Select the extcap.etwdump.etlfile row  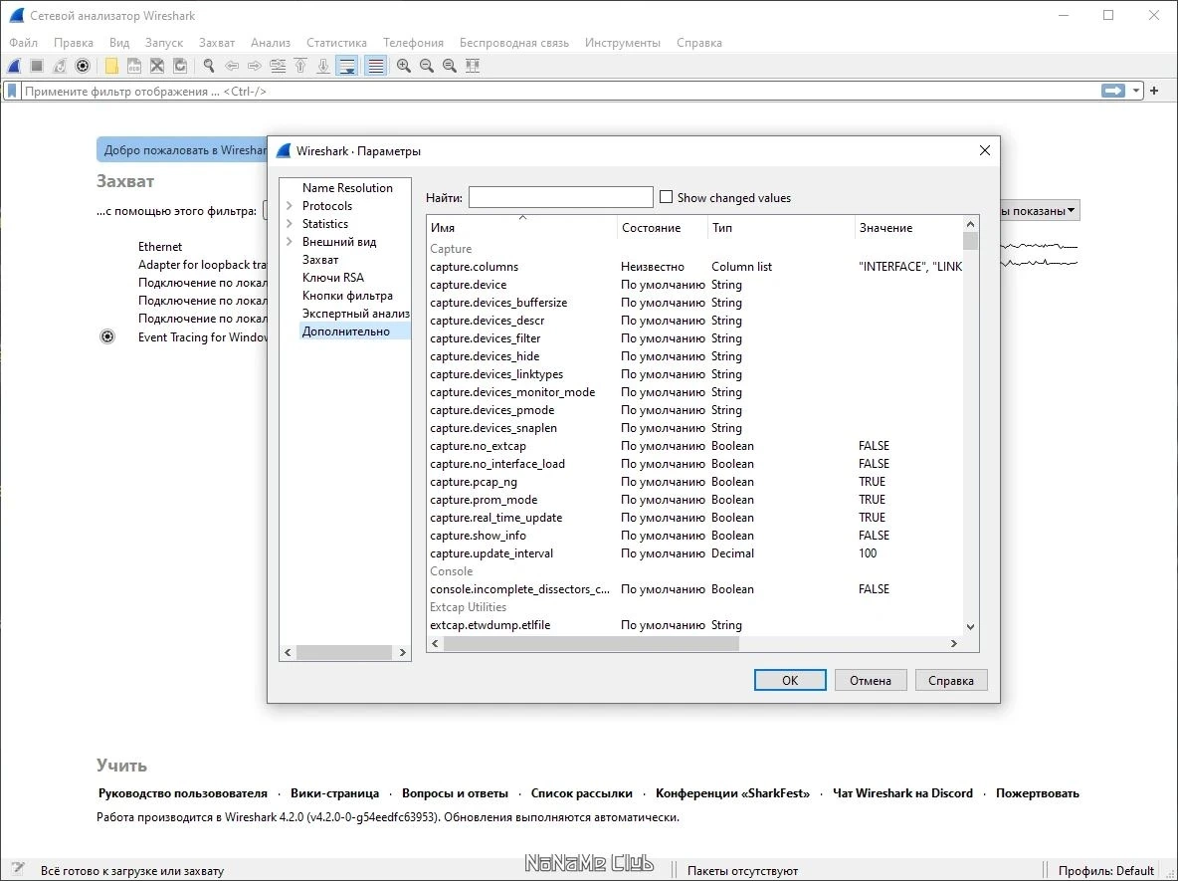coord(694,625)
